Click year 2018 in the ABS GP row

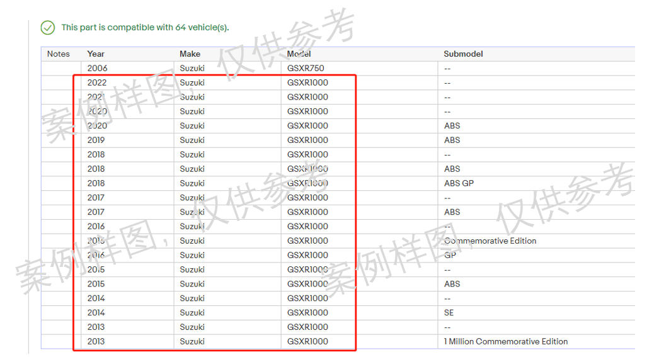96,183
